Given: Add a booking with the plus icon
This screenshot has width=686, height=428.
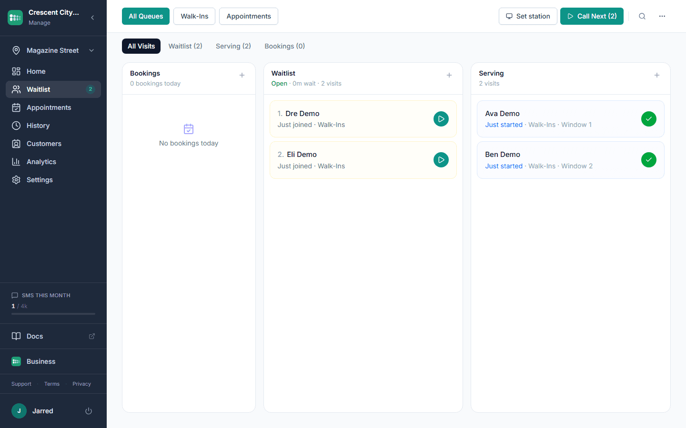Looking at the screenshot, I should [x=242, y=75].
